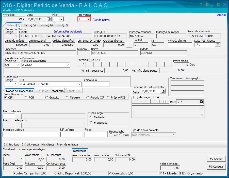
Task: Select Próprio CIF freight option
Action: (x=88, y=98)
